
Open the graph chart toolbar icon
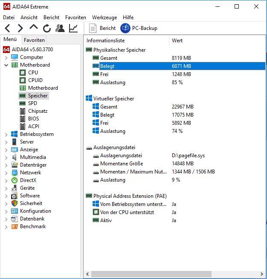pyautogui.click(x=73, y=28)
